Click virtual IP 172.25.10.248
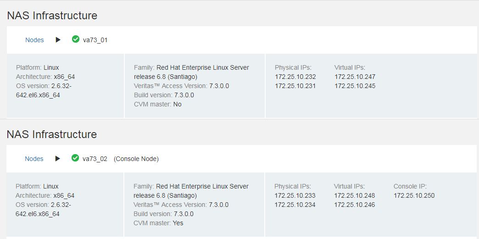 point(354,195)
